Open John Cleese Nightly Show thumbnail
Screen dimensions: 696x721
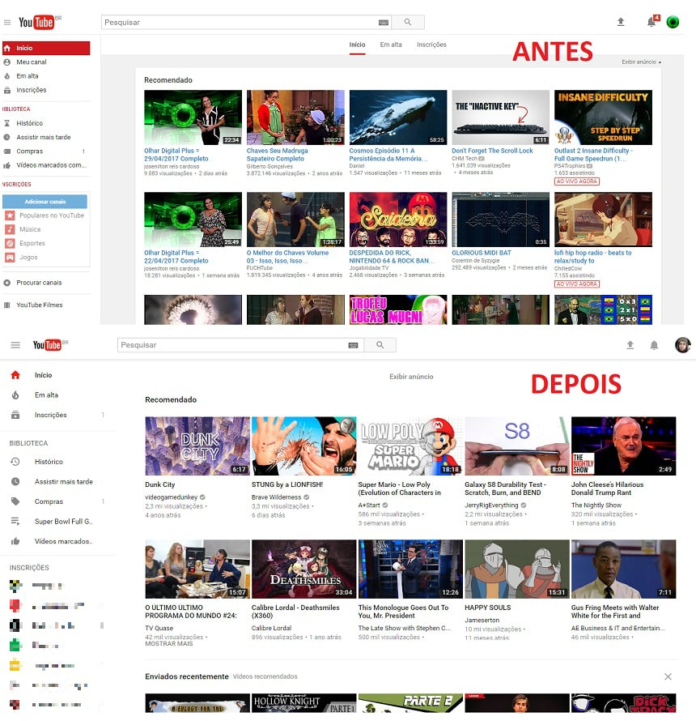(x=623, y=446)
